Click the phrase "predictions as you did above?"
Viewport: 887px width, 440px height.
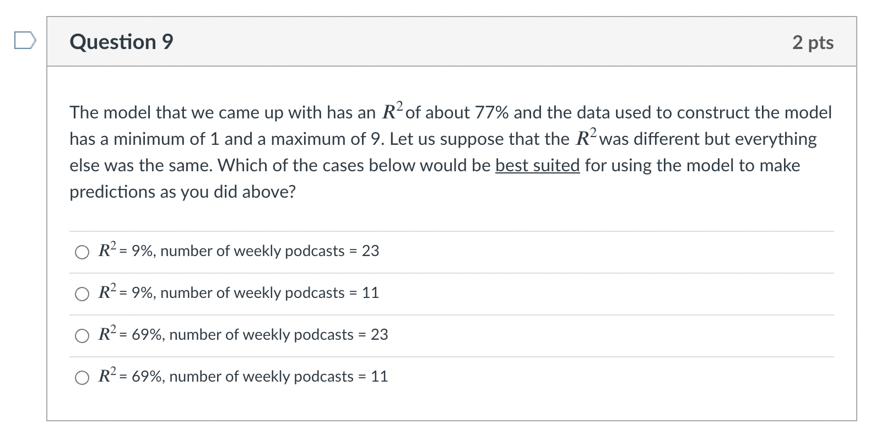tap(182, 192)
